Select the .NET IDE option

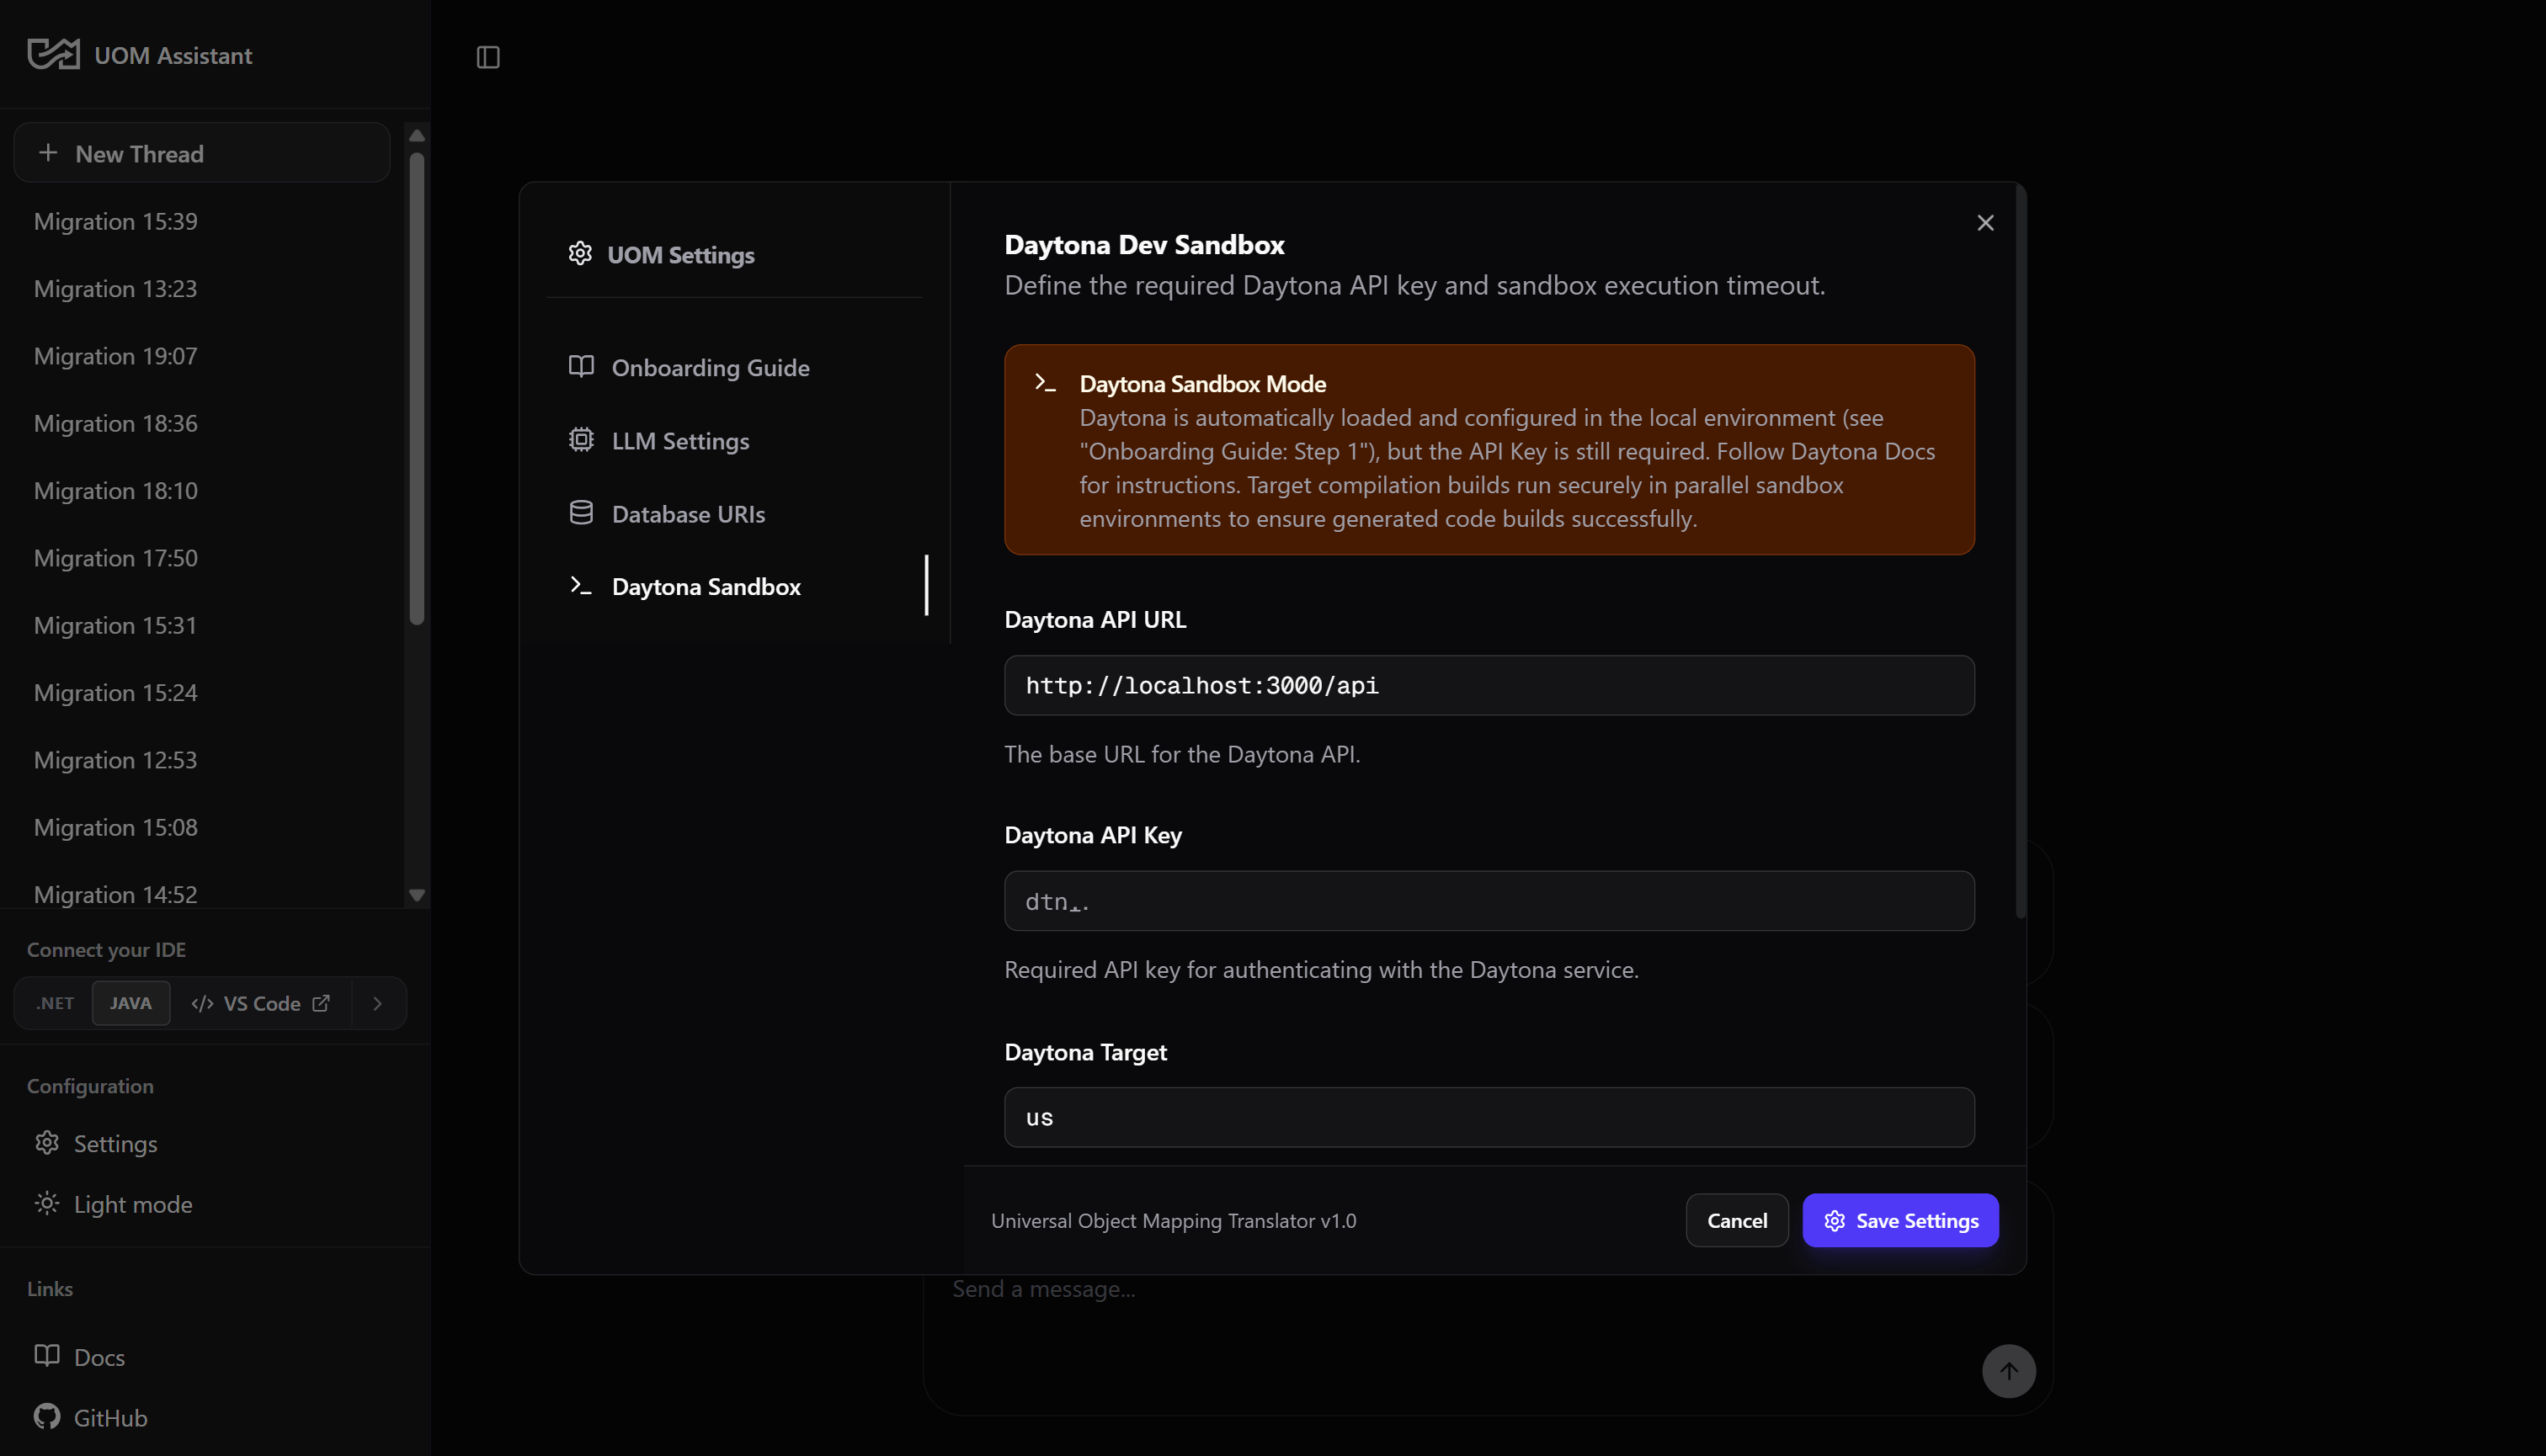coord(55,1003)
